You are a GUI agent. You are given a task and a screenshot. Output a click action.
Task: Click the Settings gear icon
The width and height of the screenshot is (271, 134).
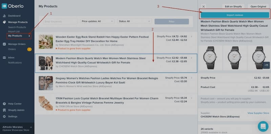point(4,116)
